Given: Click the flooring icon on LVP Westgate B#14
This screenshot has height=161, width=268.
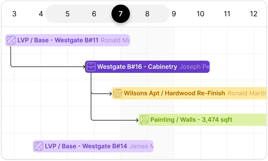Looking at the screenshot, I should click(39, 146).
